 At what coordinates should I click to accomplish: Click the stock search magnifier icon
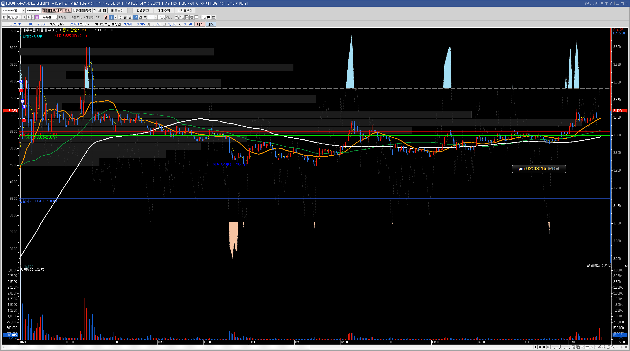click(24, 17)
